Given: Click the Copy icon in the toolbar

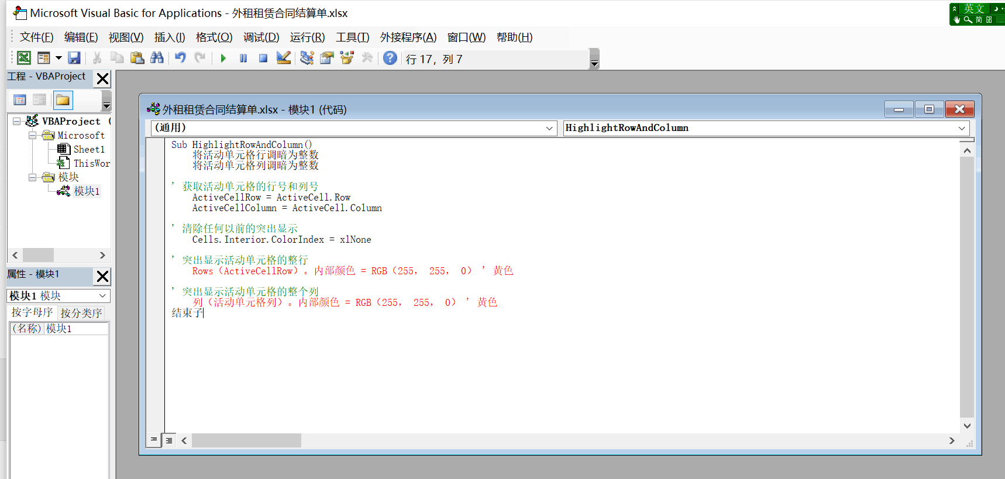Looking at the screenshot, I should click(x=117, y=58).
